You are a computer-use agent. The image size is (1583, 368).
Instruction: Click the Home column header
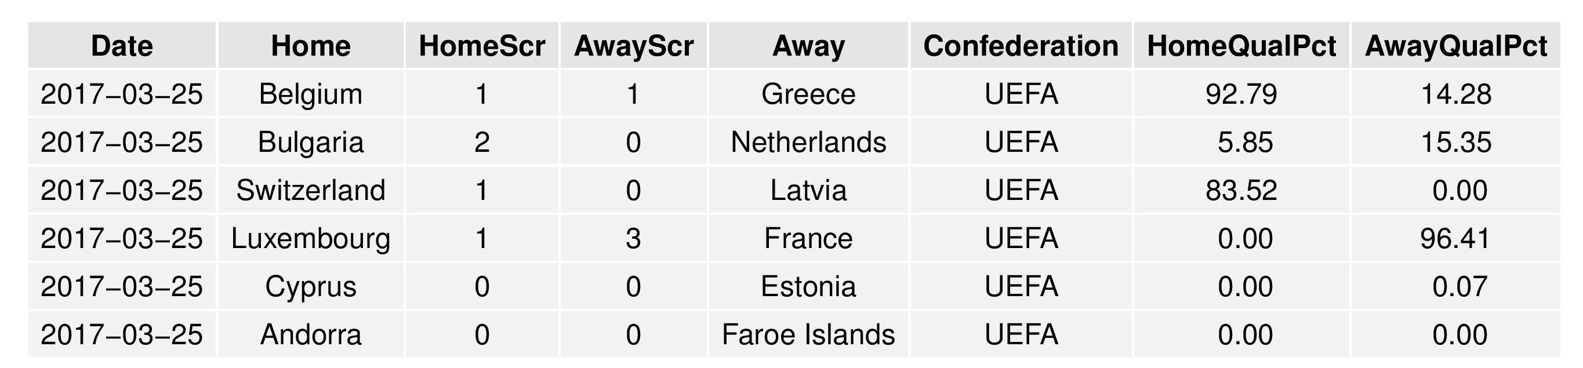point(310,46)
